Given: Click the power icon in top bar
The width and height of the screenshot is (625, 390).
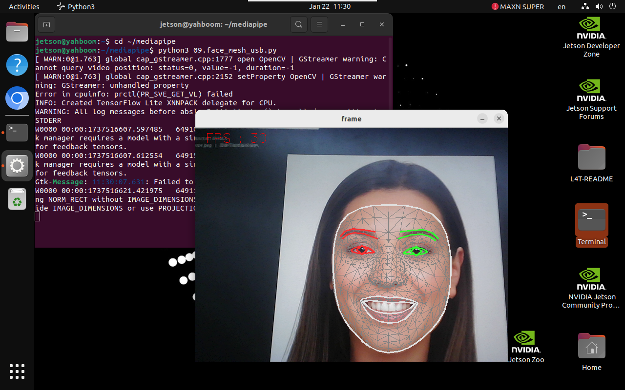Looking at the screenshot, I should pos(612,6).
